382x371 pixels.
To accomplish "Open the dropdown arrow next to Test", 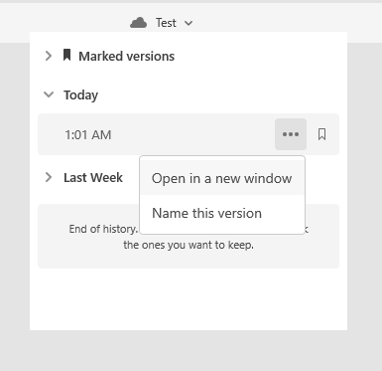I will (189, 23).
